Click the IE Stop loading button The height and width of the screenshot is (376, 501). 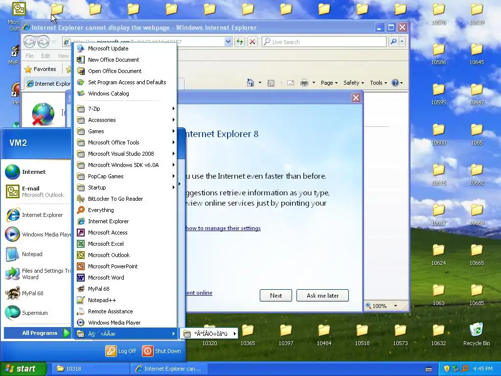pos(252,42)
